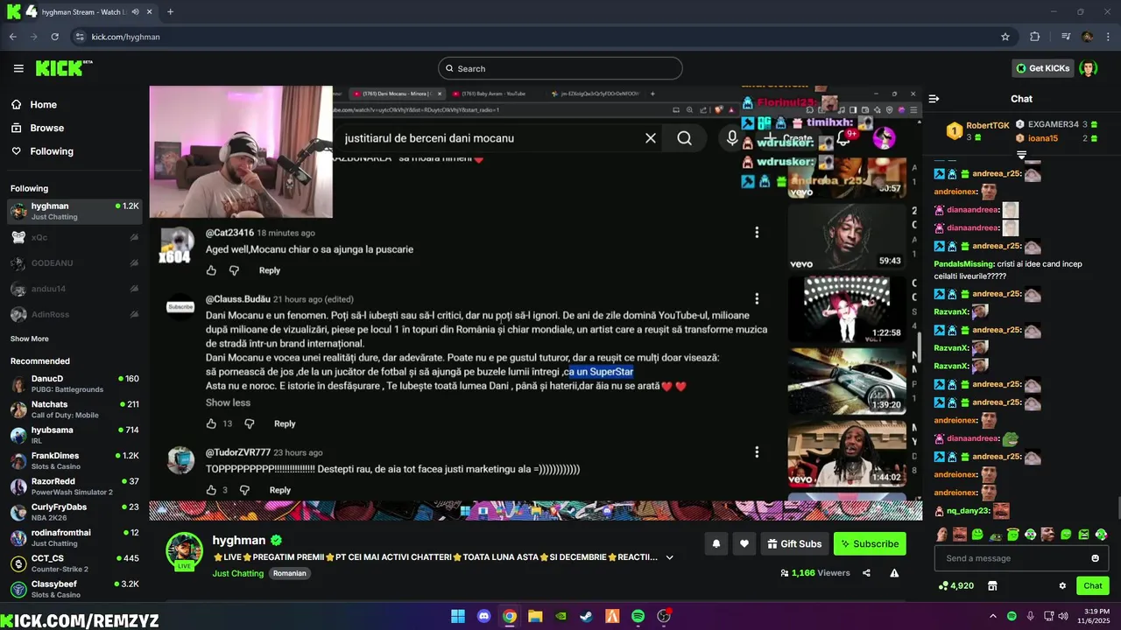Open the user profile avatar menu
This screenshot has height=630, width=1121.
1088,68
